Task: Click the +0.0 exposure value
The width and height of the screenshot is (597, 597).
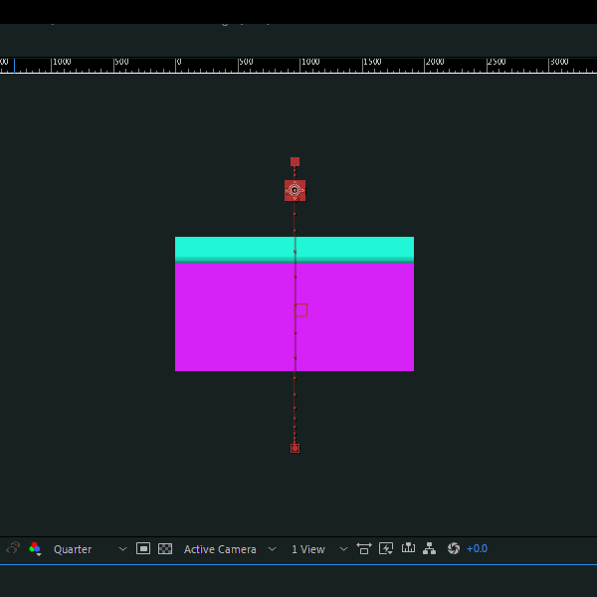Action: (x=477, y=548)
